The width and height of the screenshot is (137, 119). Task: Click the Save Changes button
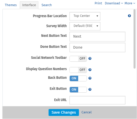64,112
